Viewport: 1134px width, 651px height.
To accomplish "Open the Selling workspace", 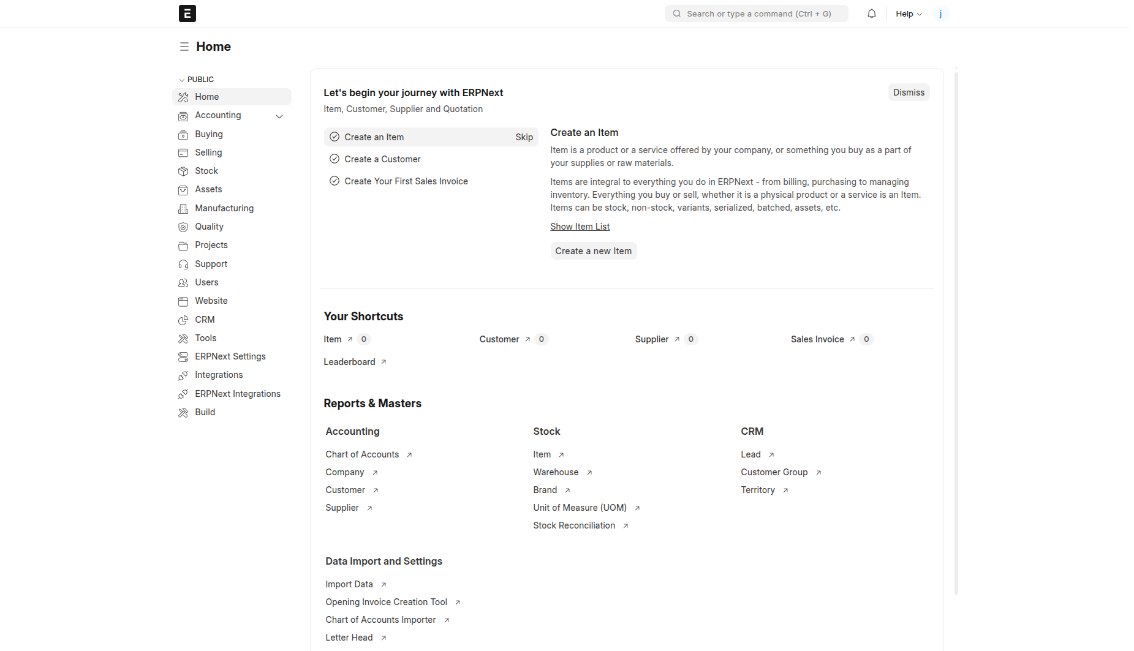I will [232, 152].
